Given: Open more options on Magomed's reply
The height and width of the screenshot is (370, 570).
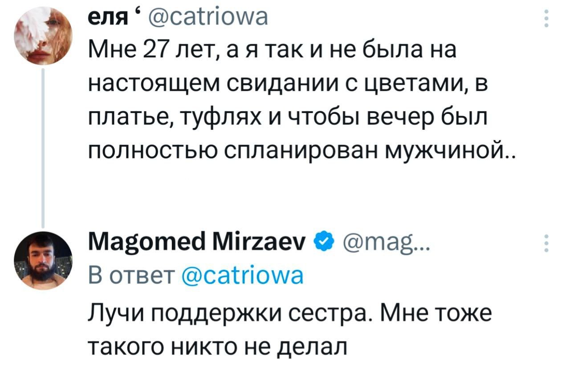Looking at the screenshot, I should pyautogui.click(x=546, y=245).
